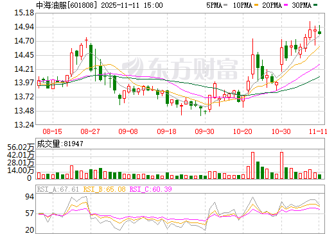Click the 13.97 price axis label
This screenshot has width=334, height=234.
(x=24, y=83)
